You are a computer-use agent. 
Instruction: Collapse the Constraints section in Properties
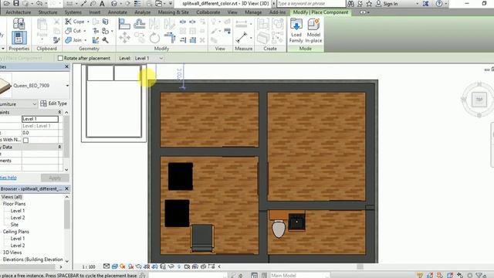click(59, 112)
